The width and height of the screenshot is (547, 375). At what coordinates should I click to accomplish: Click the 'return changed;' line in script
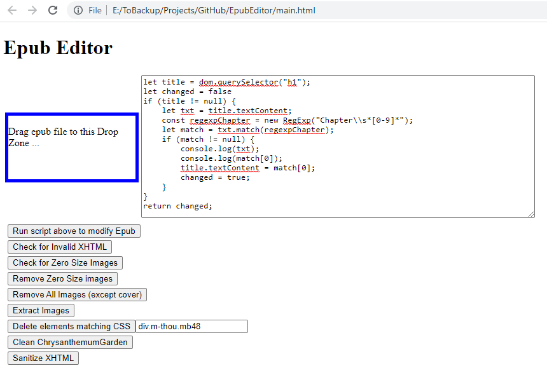pos(177,206)
